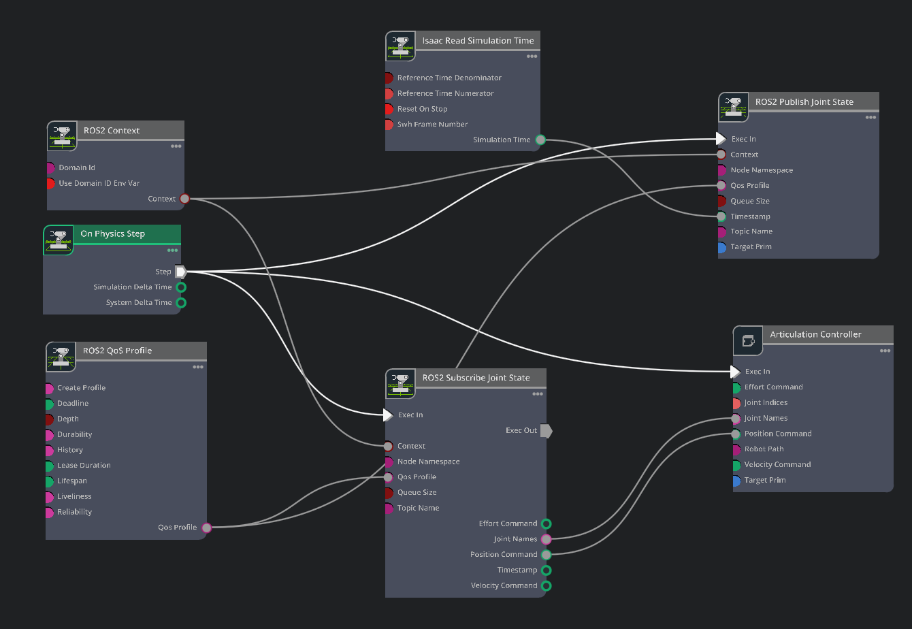
Task: Click the Topic Name label on the Publish Joint State node
Action: click(x=751, y=231)
